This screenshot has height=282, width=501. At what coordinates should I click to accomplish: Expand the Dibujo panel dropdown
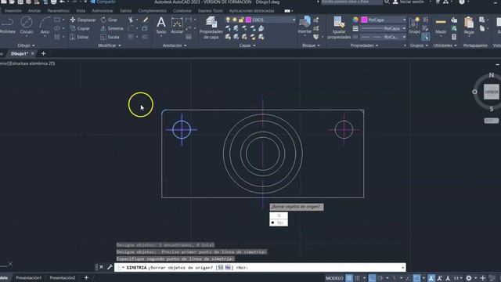tap(26, 45)
